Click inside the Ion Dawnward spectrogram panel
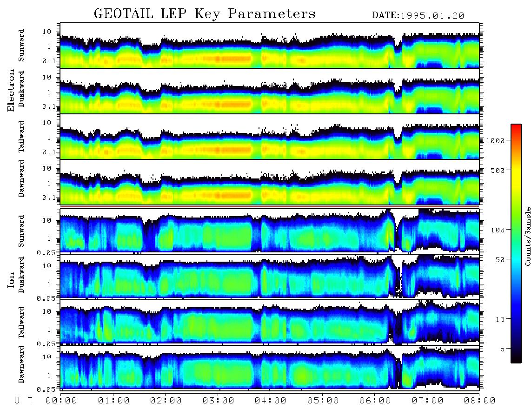531x409 pixels. tap(270, 368)
